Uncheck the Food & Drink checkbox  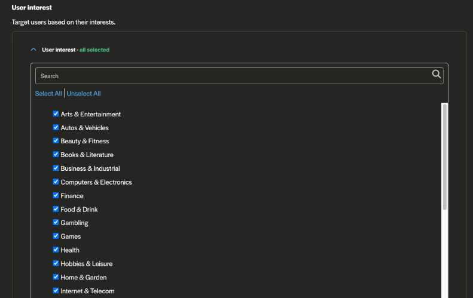(56, 209)
